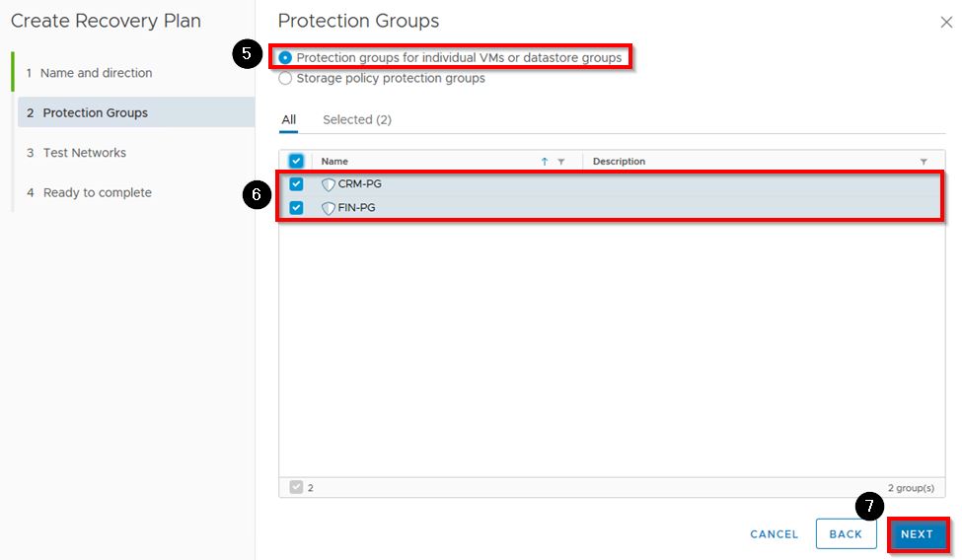Viewport: 962px width, 560px height.
Task: Go to Name and direction step
Action: 96,73
